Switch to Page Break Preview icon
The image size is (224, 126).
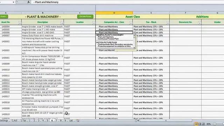click(x=203, y=124)
